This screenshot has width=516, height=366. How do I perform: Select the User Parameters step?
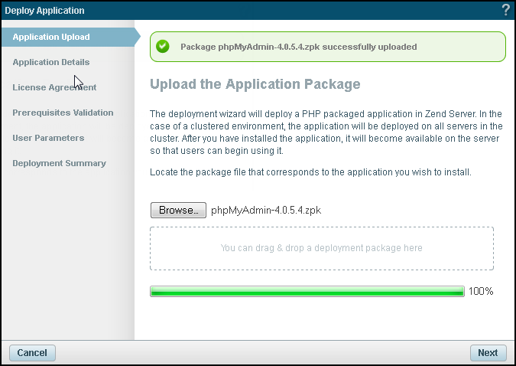click(48, 138)
